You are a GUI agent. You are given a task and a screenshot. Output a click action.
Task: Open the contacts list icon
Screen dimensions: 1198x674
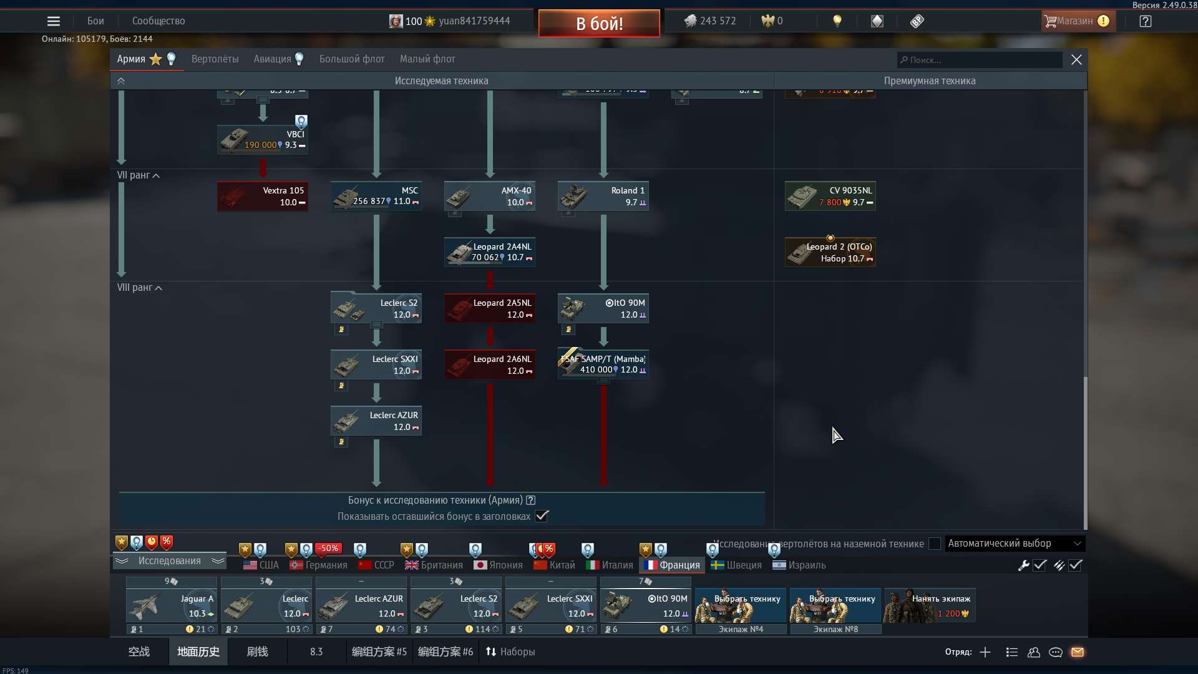point(1034,652)
